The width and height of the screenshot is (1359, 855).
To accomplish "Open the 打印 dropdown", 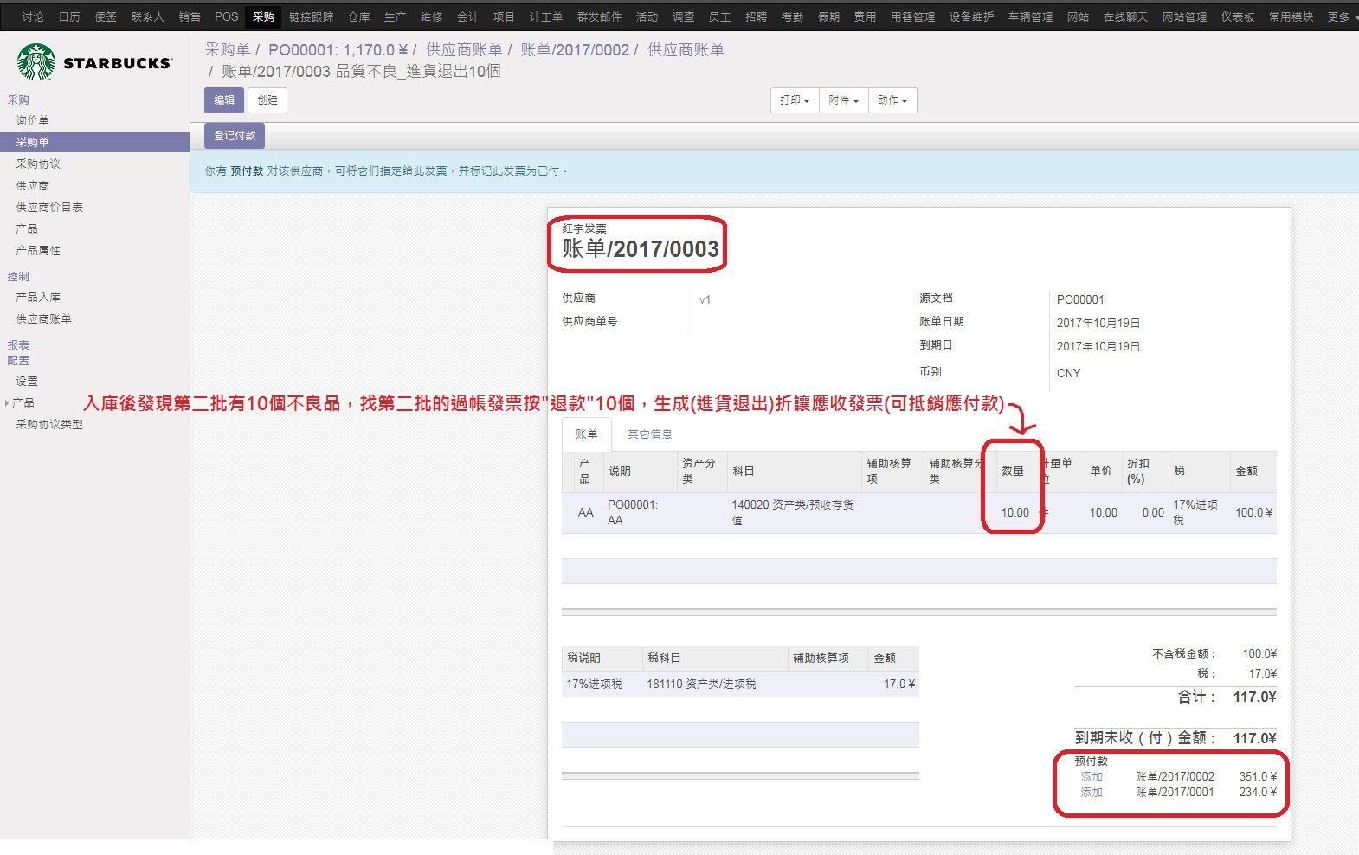I will click(795, 100).
